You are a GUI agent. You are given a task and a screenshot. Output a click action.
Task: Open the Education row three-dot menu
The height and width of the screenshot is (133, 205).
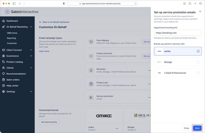149,70
